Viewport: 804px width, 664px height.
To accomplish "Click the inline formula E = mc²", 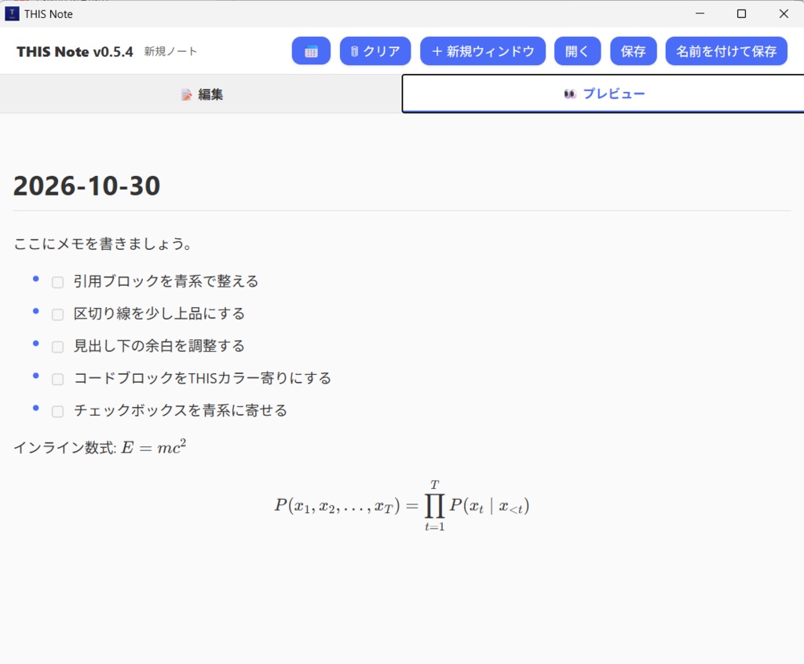I will coord(153,447).
